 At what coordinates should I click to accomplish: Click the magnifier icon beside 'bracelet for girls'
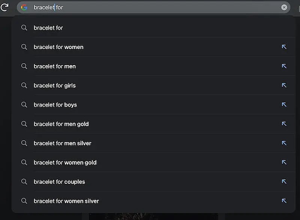click(24, 85)
